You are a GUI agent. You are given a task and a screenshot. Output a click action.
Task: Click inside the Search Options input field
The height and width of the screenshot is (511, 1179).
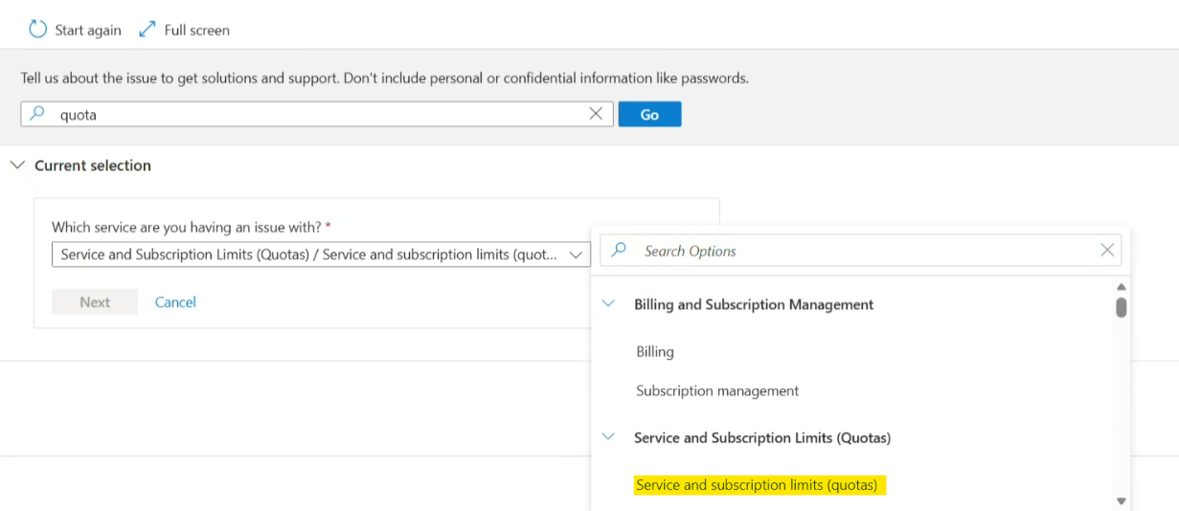point(862,251)
